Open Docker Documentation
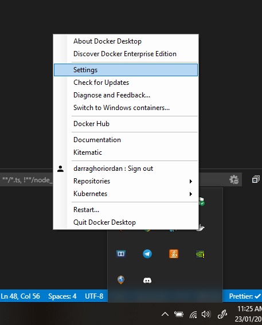262x325 pixels. (126, 140)
